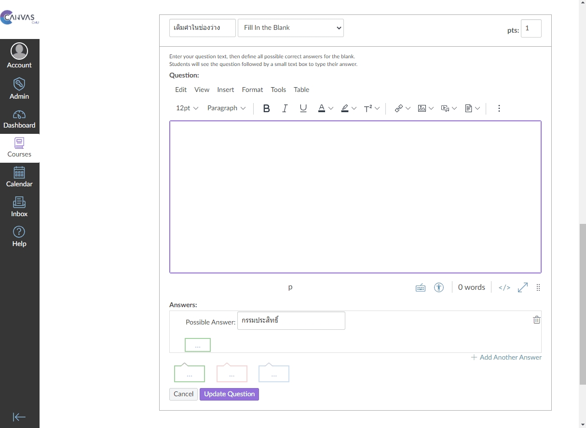
Task: Open the Inbox from sidebar
Action: click(x=19, y=207)
